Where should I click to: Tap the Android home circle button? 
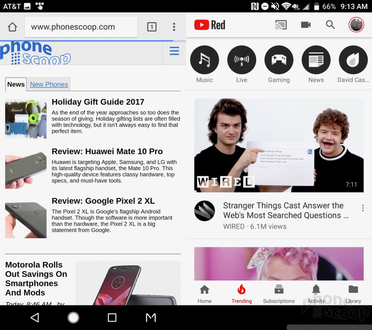[73, 317]
